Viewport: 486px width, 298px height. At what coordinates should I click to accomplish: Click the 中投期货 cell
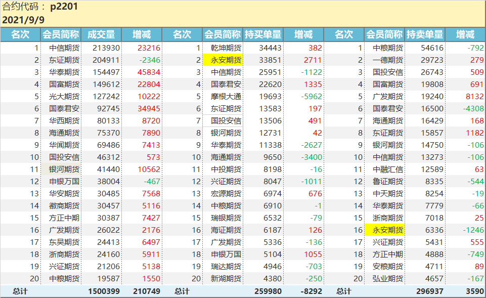click(226, 169)
